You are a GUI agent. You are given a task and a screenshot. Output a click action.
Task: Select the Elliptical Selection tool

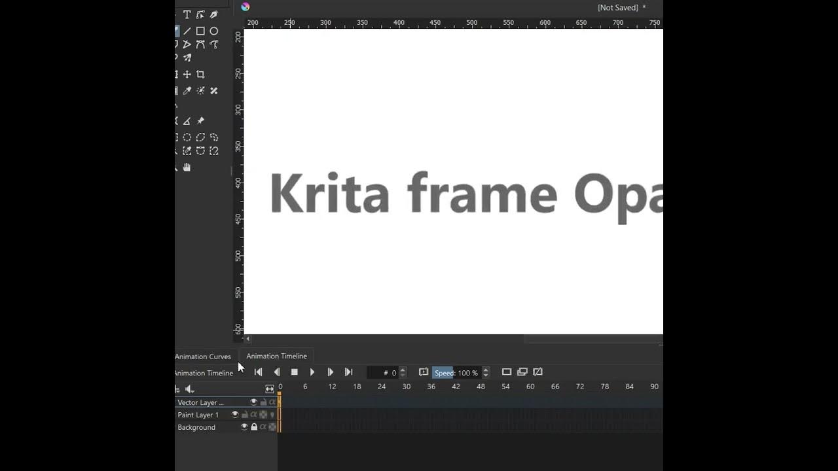(x=187, y=137)
